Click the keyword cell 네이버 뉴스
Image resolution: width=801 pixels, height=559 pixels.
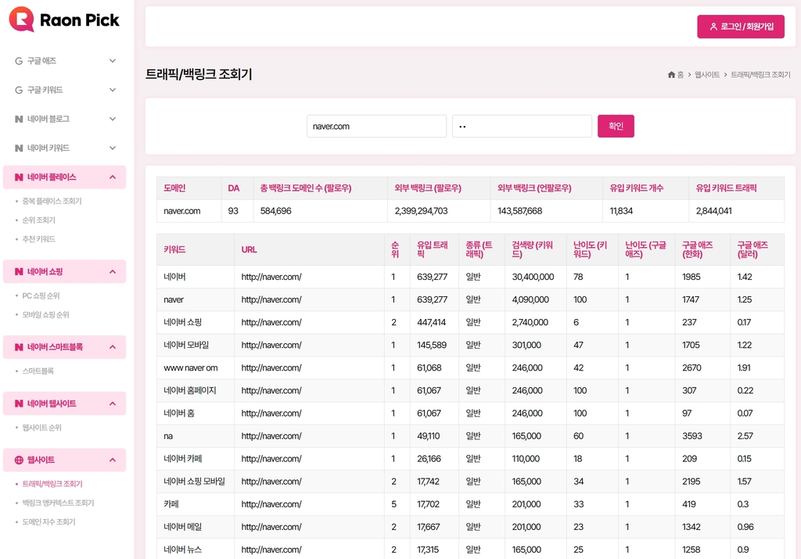(x=183, y=550)
